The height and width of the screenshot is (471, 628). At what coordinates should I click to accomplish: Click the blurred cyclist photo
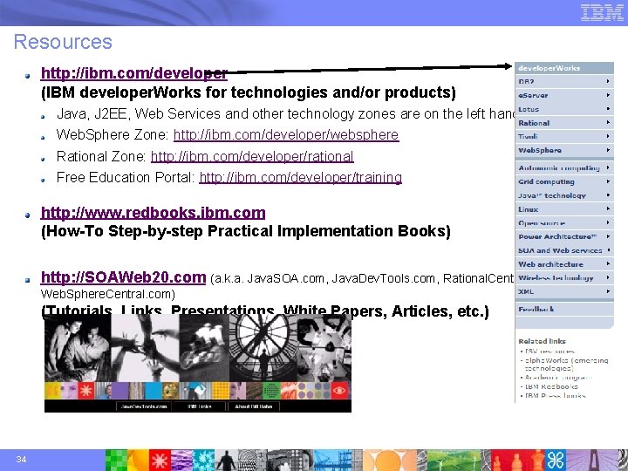click(204, 348)
